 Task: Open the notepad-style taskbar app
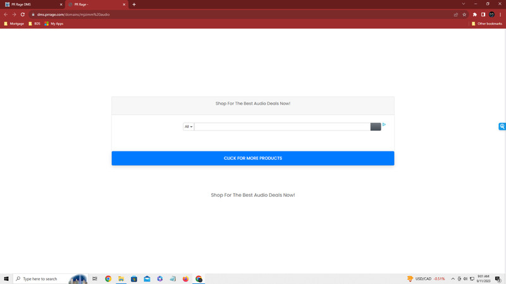173,279
